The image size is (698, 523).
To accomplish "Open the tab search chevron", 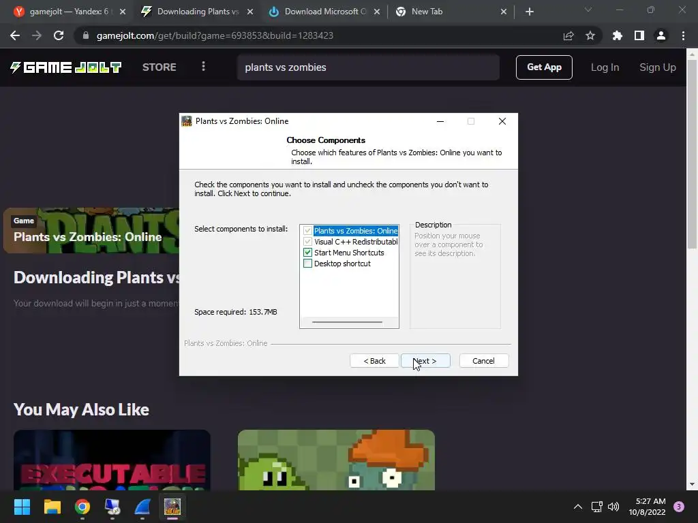I will [588, 10].
